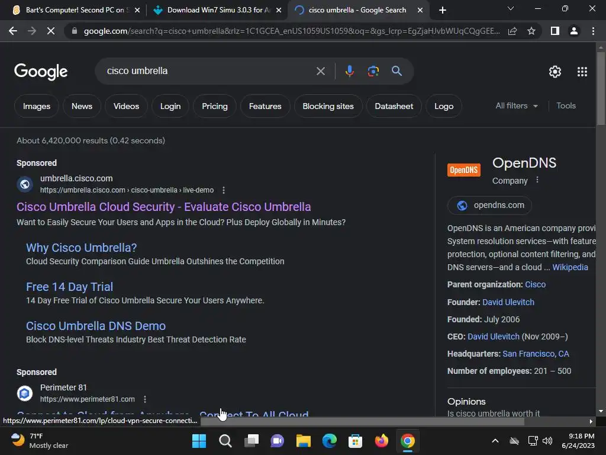Open Google quick settings gear
This screenshot has width=606, height=455.
tap(555, 72)
